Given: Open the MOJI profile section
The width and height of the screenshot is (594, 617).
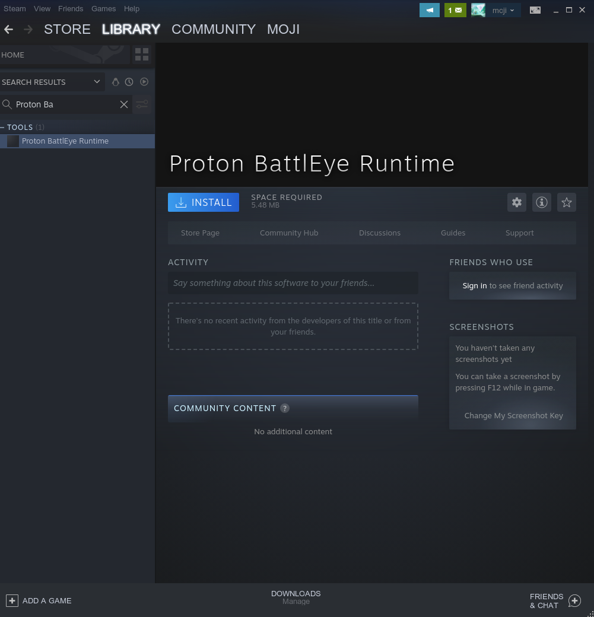Looking at the screenshot, I should tap(284, 29).
